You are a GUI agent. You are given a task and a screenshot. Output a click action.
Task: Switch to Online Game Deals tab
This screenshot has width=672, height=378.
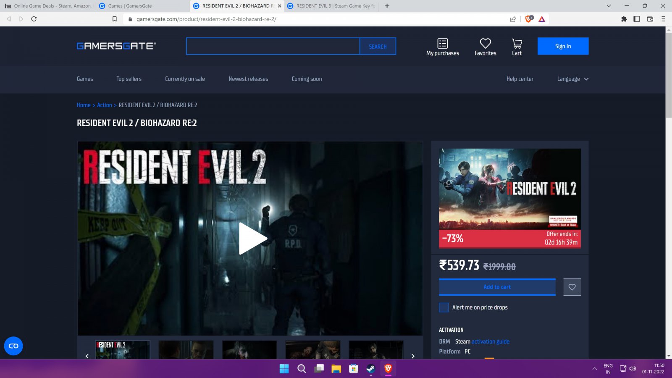click(48, 6)
